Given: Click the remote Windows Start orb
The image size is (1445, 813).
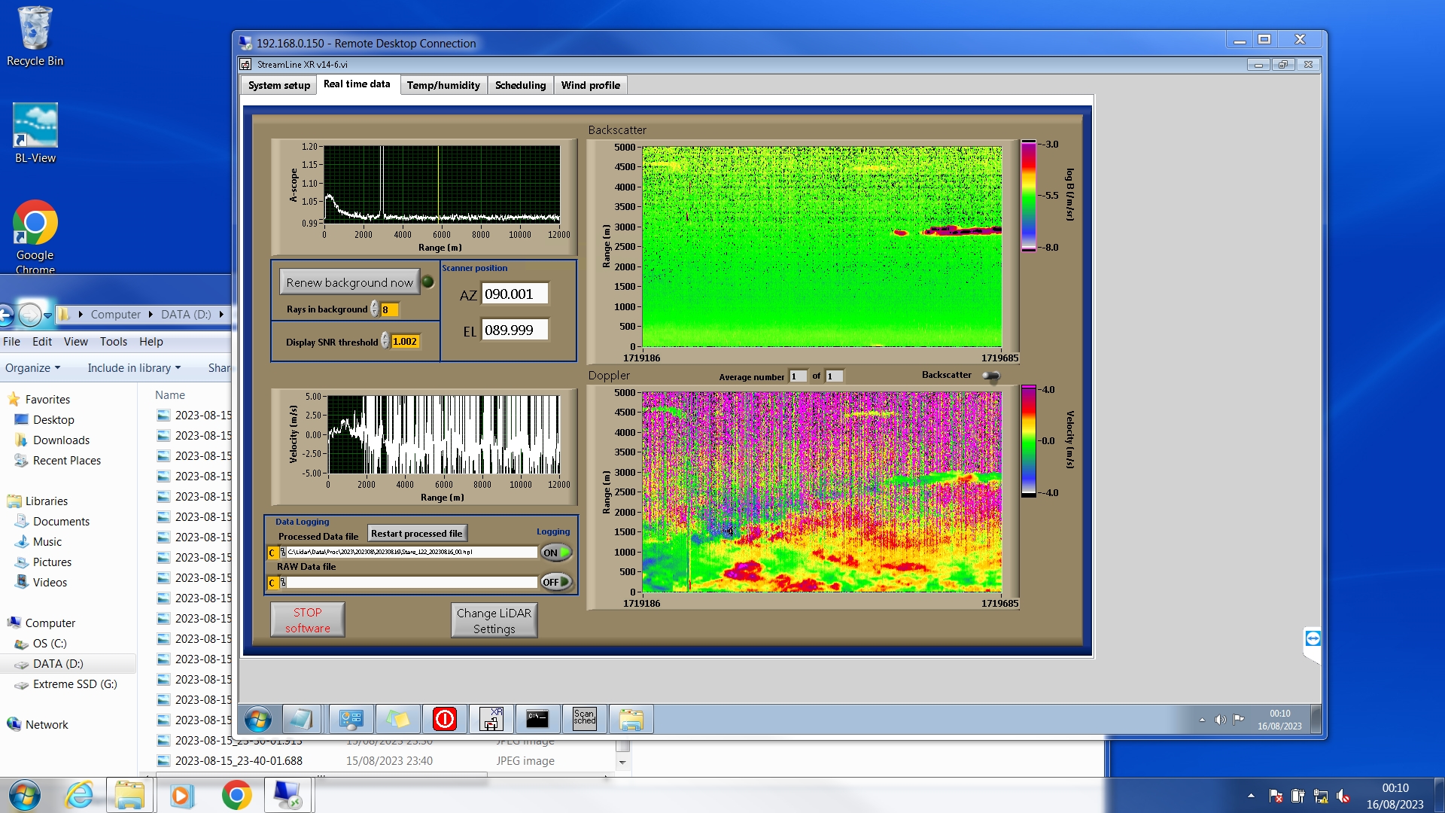Looking at the screenshot, I should (258, 719).
